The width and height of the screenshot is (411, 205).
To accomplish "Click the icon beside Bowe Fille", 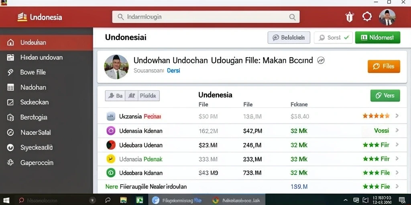I will pos(10,72).
